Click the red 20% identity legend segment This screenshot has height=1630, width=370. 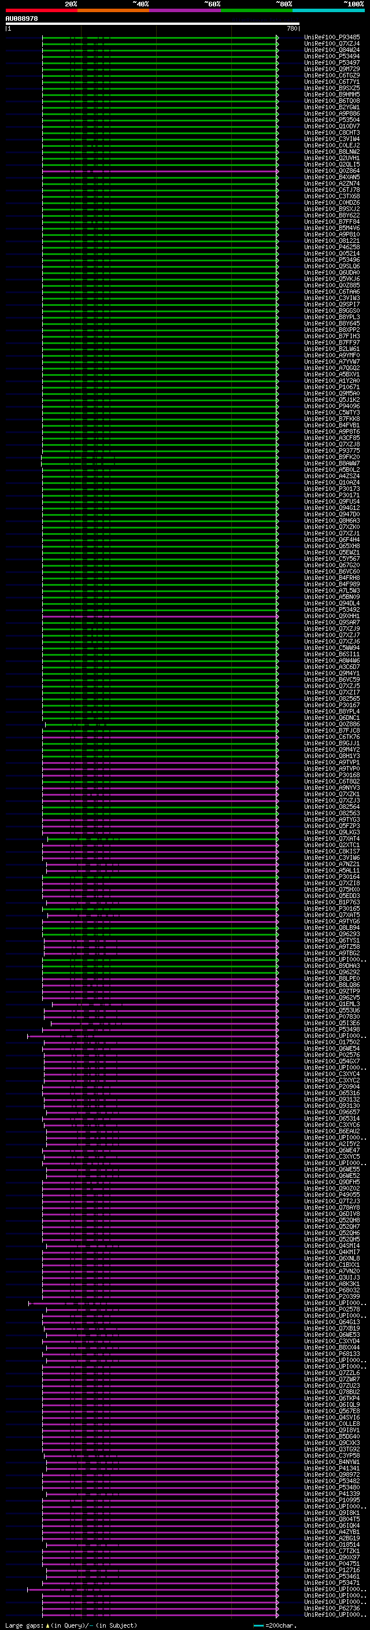(x=41, y=10)
